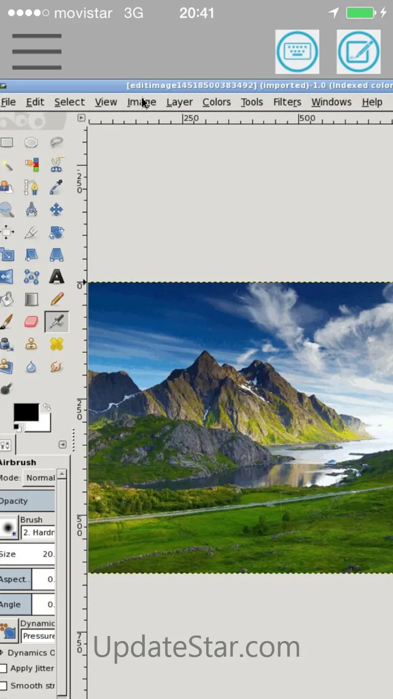Open the tool options tab menu arrow

[62, 444]
